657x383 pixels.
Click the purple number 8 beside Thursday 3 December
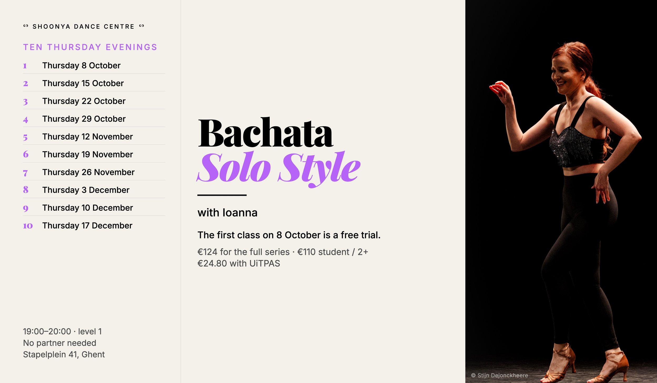(x=26, y=190)
